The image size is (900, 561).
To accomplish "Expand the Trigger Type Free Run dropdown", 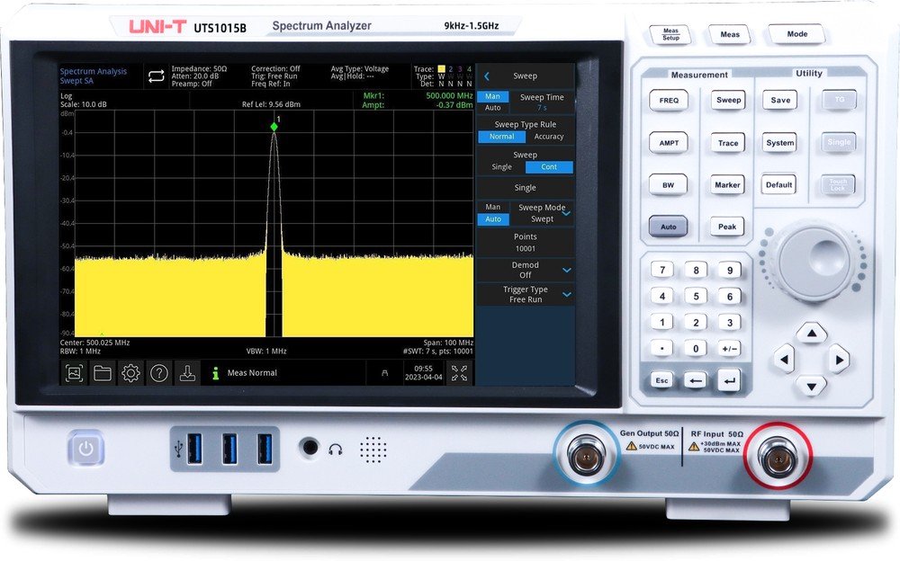I will (566, 294).
